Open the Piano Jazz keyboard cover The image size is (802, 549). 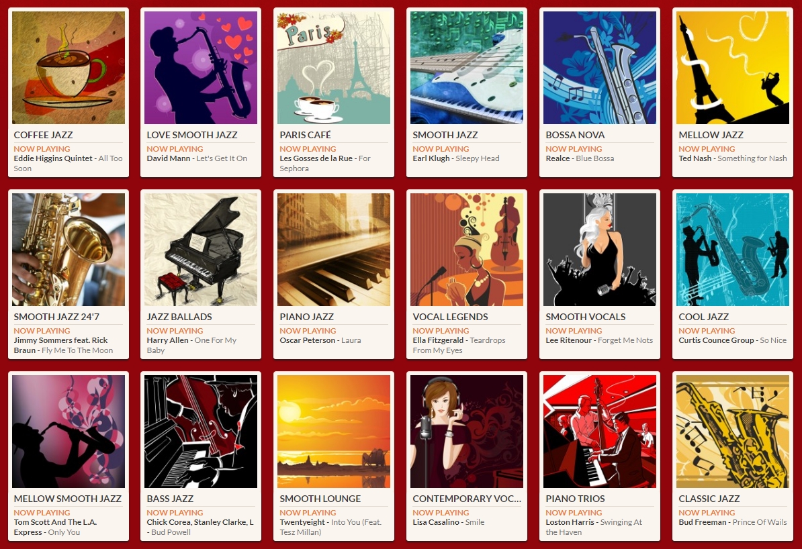click(334, 250)
